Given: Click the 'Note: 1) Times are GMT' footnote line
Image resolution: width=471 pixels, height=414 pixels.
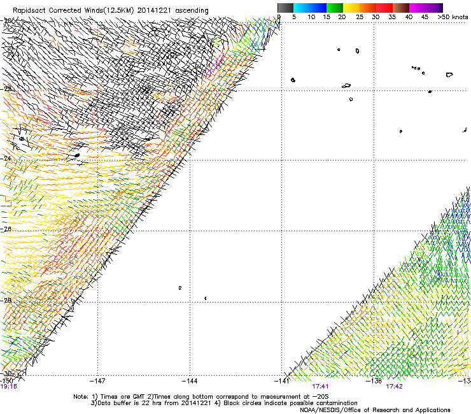Looking at the screenshot, I should (x=201, y=397).
